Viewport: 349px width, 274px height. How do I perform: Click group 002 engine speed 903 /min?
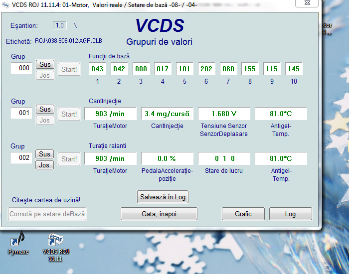click(110, 158)
